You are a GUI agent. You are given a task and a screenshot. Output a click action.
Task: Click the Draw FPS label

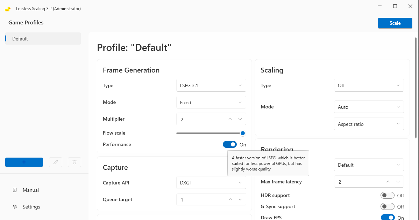pos(271,217)
